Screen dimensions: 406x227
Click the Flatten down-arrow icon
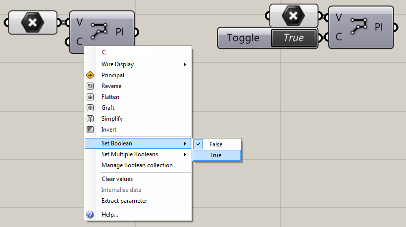[x=90, y=97]
